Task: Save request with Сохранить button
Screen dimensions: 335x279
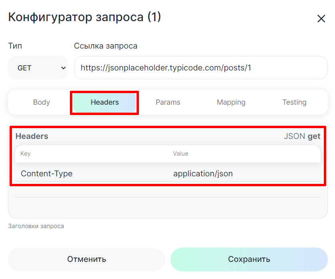Action: [x=249, y=259]
